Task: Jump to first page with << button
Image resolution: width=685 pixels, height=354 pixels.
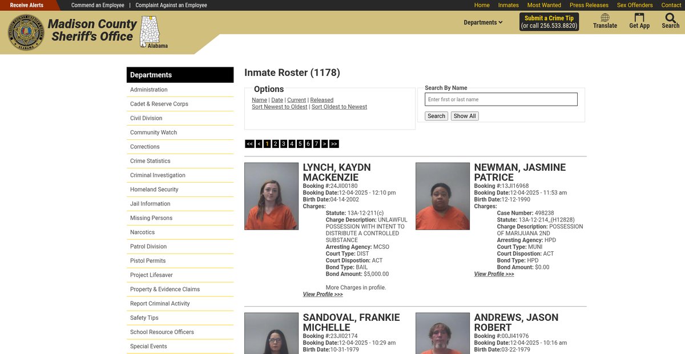Action: pyautogui.click(x=249, y=144)
